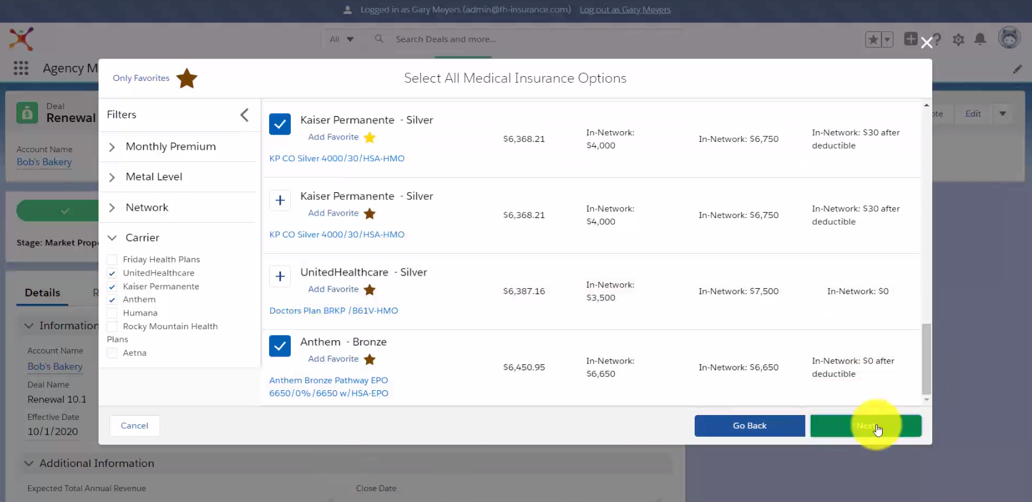1032x502 pixels.
Task: Open the KP CO Silver 4000/30/HSA-HMO link of the checked plan
Action: tap(337, 158)
